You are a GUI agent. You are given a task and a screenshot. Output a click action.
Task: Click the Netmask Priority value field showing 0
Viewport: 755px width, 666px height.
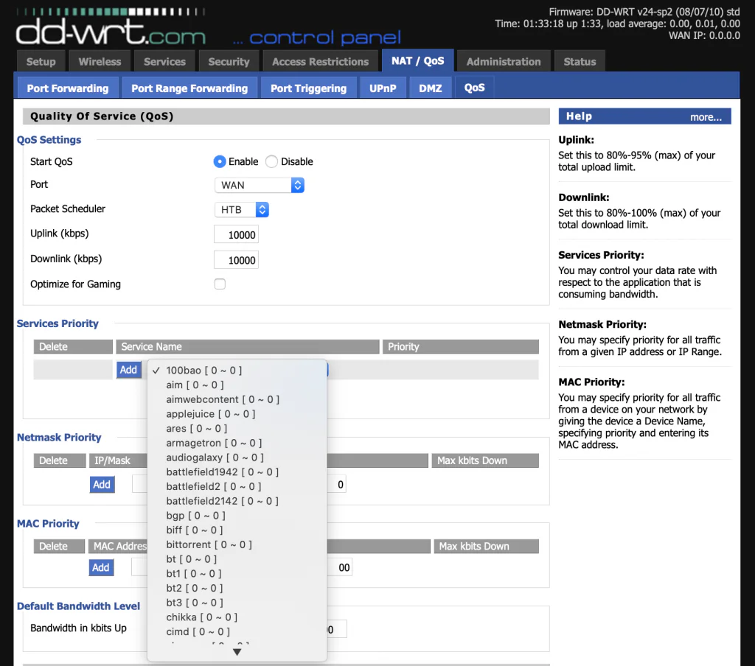pos(336,485)
